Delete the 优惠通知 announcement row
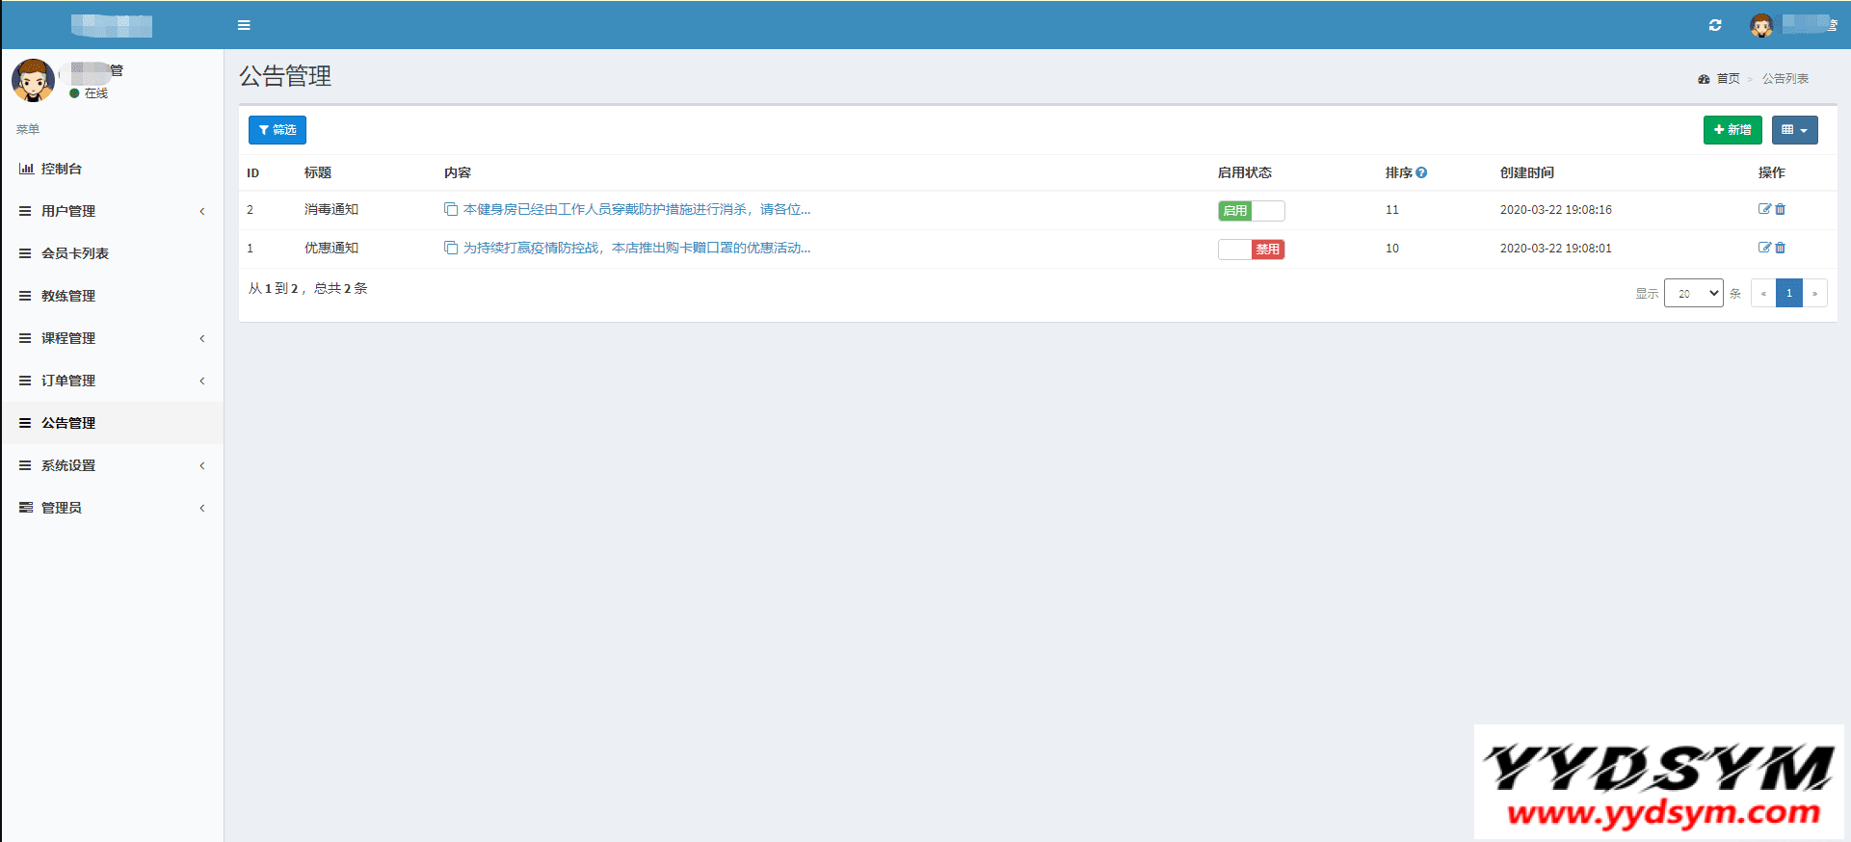This screenshot has width=1851, height=842. (1781, 248)
